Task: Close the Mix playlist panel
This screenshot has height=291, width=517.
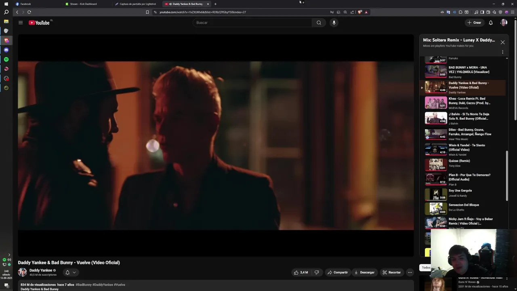Action: point(502,42)
